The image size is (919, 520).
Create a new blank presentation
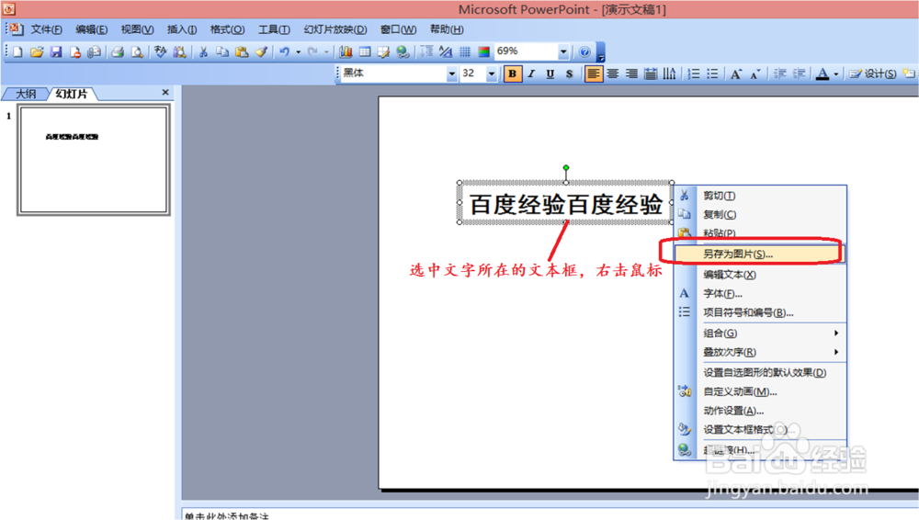[17, 52]
